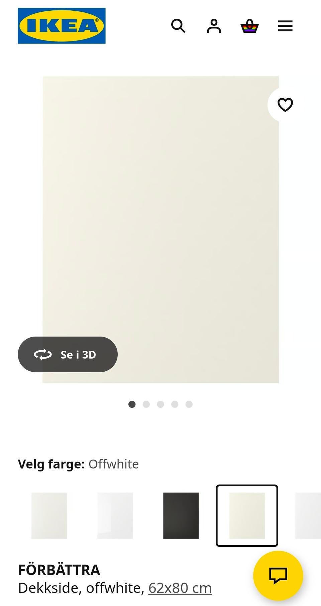
Task: Click the 'Se i 3D' button label
Action: [x=78, y=355]
